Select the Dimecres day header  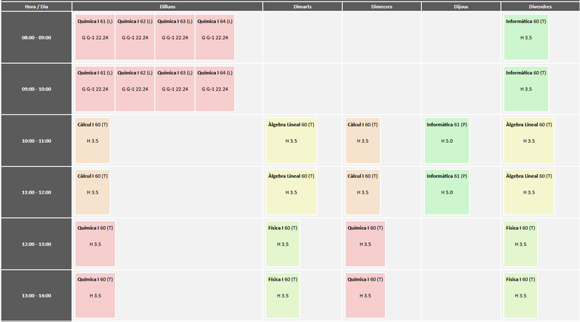pos(381,7)
